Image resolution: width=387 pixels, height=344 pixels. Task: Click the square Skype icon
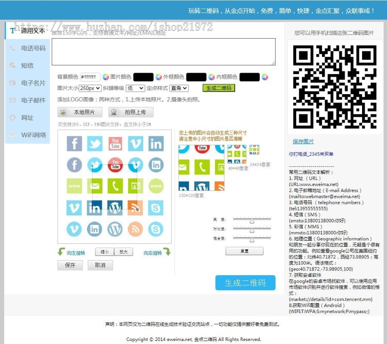[156, 208]
